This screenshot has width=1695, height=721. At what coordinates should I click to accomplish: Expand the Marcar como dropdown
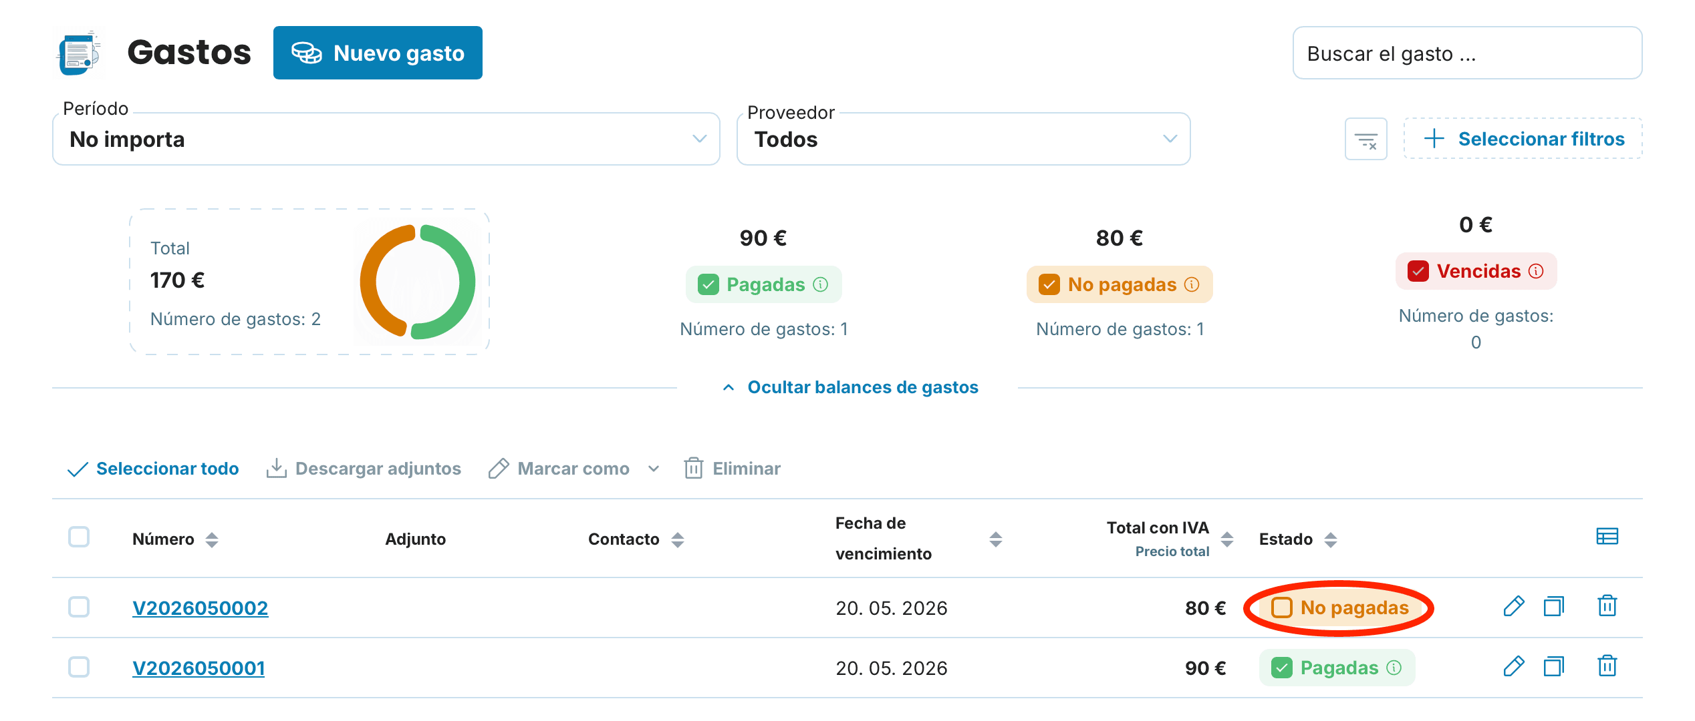click(x=573, y=469)
